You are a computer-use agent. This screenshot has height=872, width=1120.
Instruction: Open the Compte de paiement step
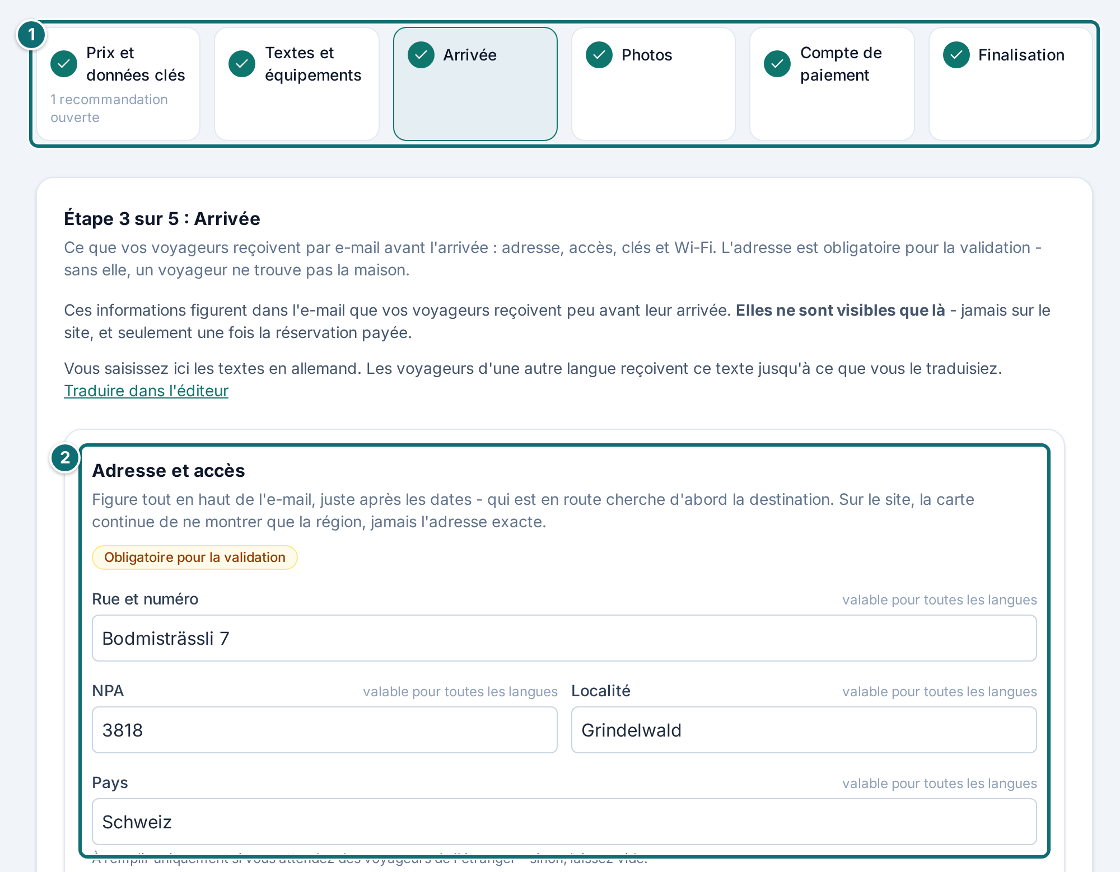832,84
